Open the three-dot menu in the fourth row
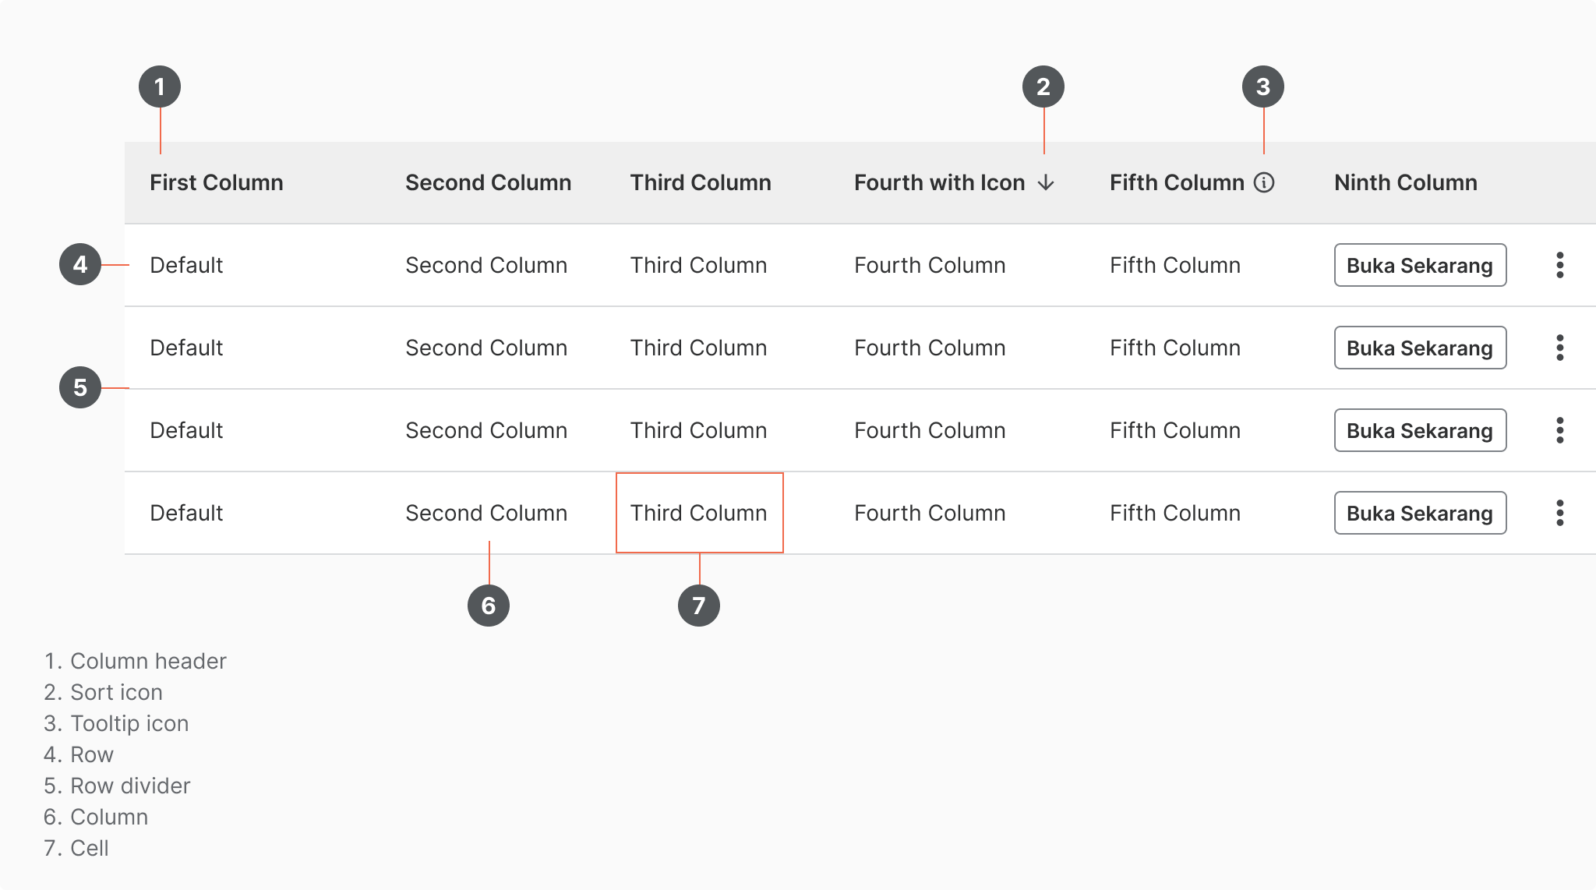Screen dimensions: 1596x890 point(1559,513)
